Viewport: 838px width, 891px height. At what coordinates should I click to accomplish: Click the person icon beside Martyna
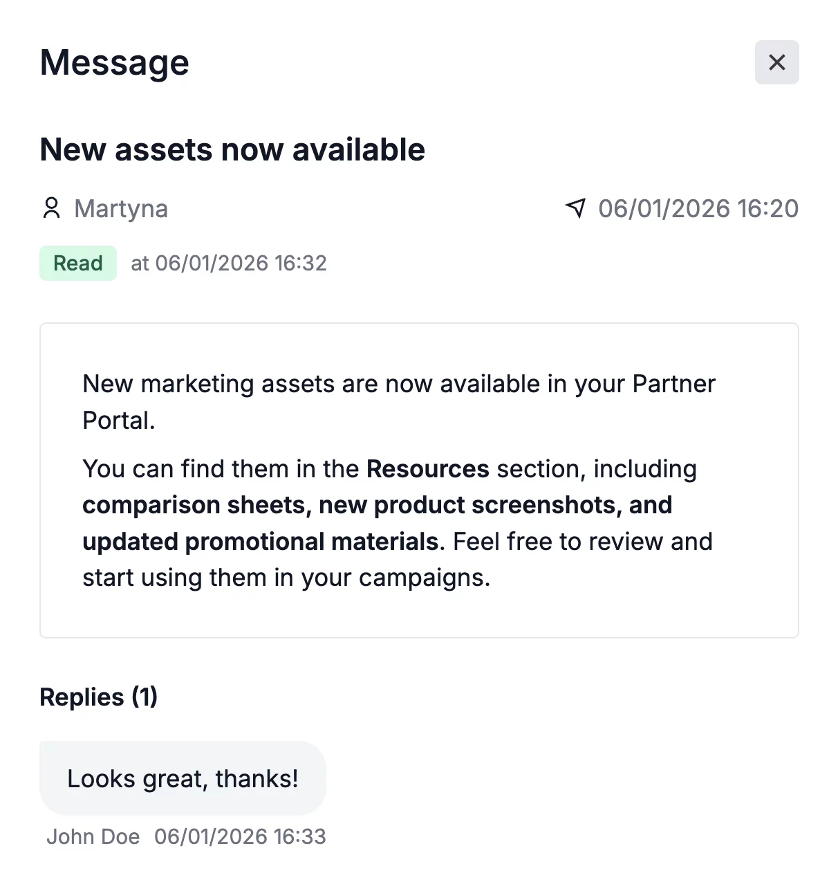(52, 208)
